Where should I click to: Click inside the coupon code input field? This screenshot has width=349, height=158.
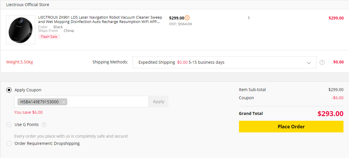coord(108,102)
